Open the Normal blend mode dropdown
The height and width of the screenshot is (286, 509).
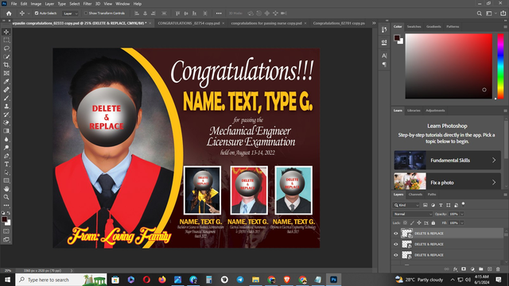413,214
